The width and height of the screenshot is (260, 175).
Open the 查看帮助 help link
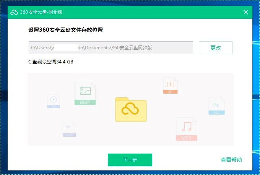231,160
